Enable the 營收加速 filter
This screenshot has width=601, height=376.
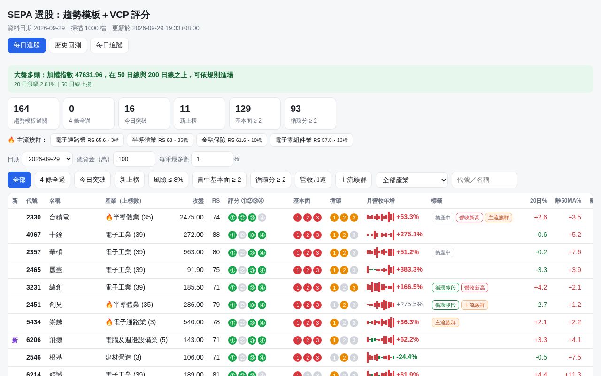click(313, 180)
